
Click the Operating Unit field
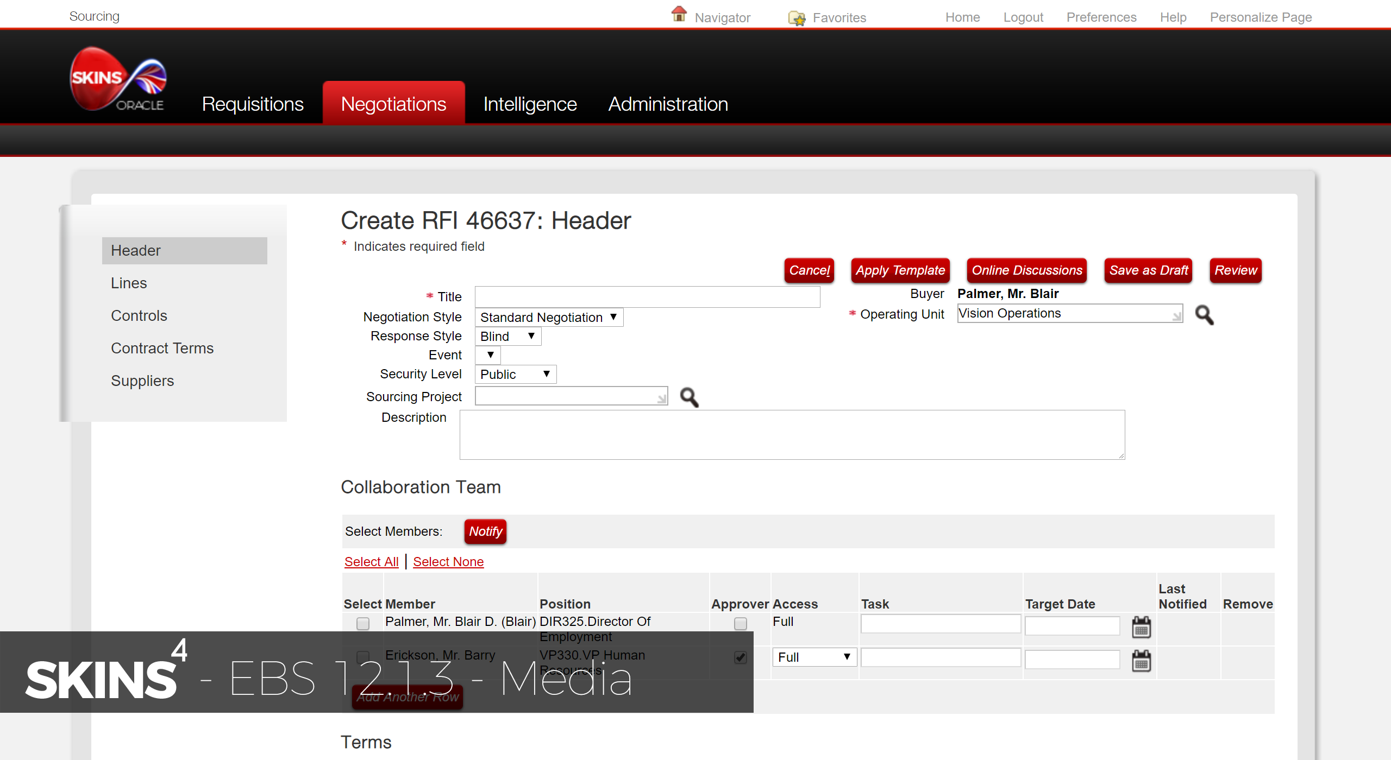pyautogui.click(x=1070, y=313)
